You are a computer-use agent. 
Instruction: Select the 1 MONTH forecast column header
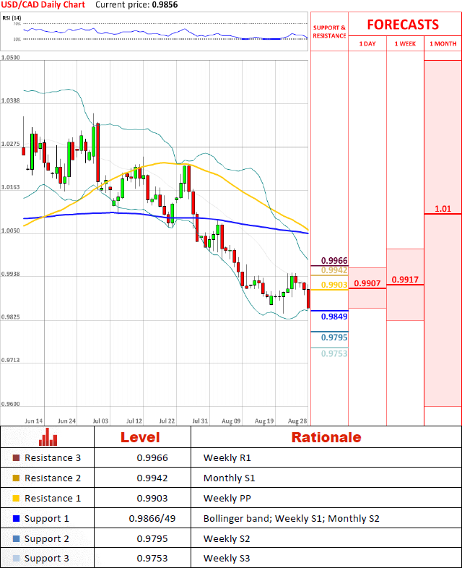pos(443,44)
